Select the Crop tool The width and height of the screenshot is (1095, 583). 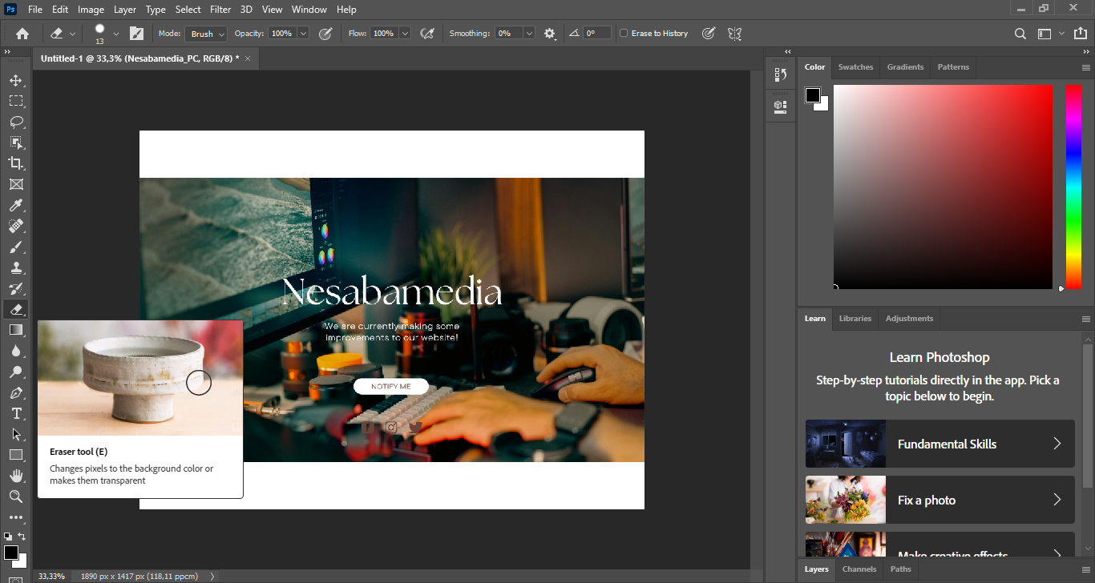[x=16, y=163]
